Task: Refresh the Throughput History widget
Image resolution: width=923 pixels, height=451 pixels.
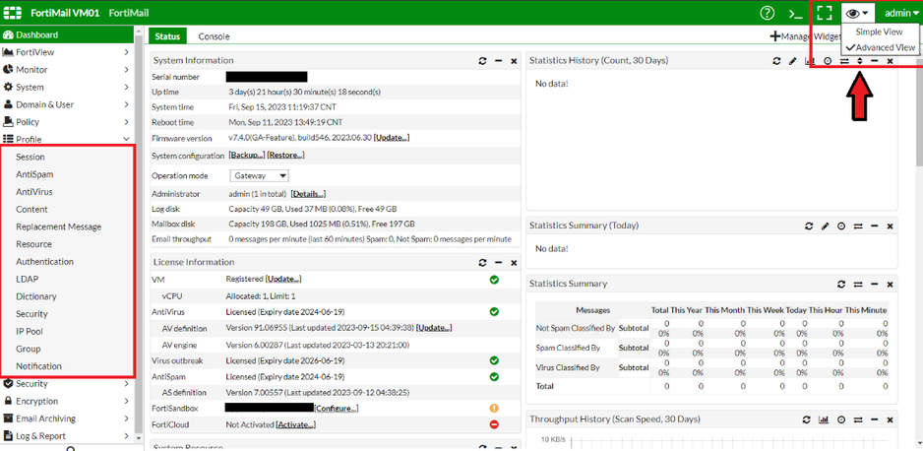Action: [808, 419]
